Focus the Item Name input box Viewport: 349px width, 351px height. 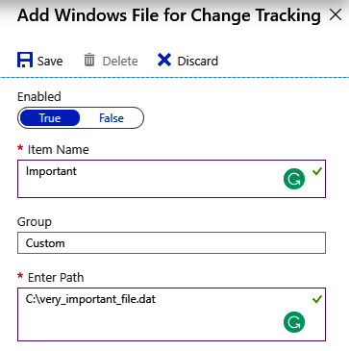(x=171, y=179)
